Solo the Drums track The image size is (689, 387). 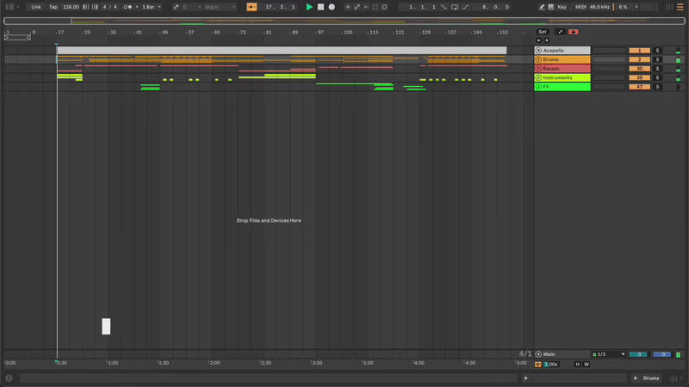coord(657,59)
